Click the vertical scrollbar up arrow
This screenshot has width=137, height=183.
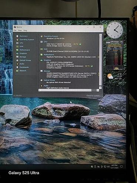pos(100,35)
